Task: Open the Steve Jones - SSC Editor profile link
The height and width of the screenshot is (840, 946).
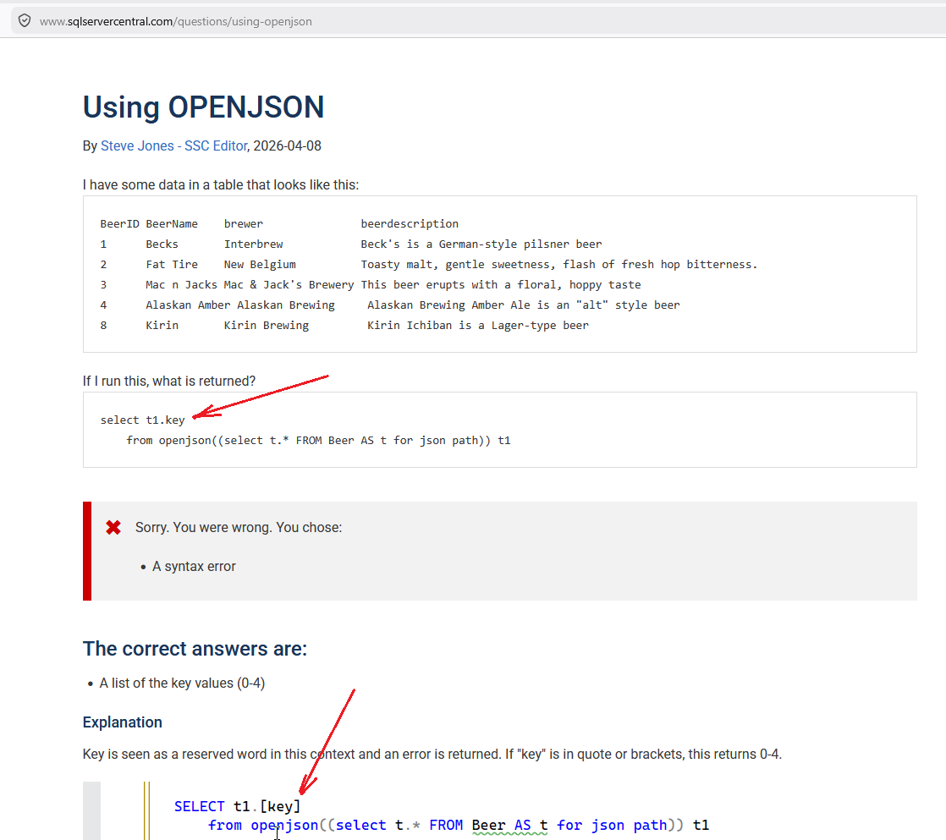Action: click(173, 145)
